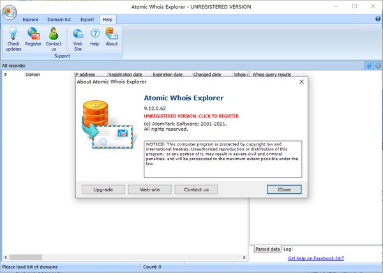This screenshot has height=273, width=383.
Task: Click Unregistered Version Click to Register link
Action: click(191, 116)
